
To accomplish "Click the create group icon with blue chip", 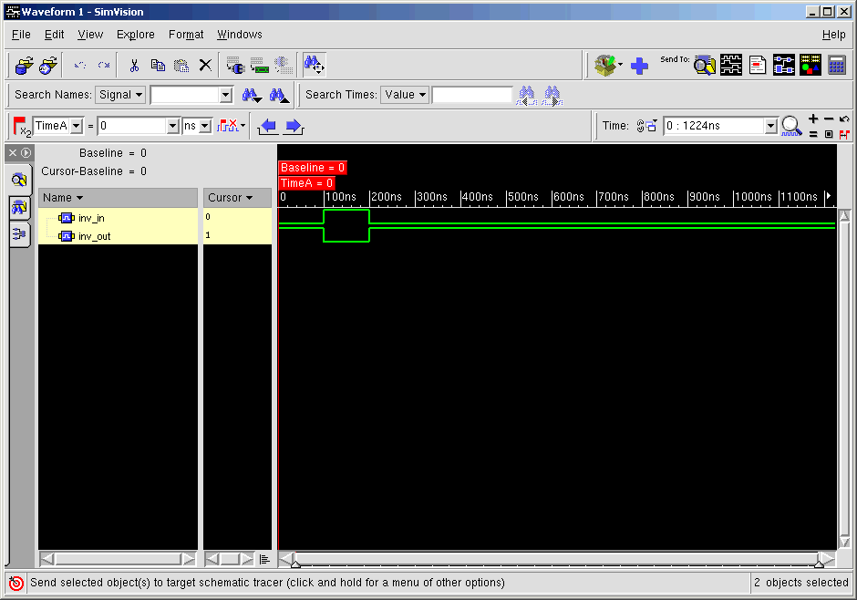I will pos(235,66).
